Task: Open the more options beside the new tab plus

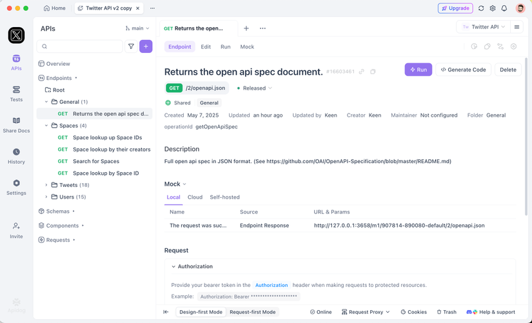Action: tap(262, 28)
